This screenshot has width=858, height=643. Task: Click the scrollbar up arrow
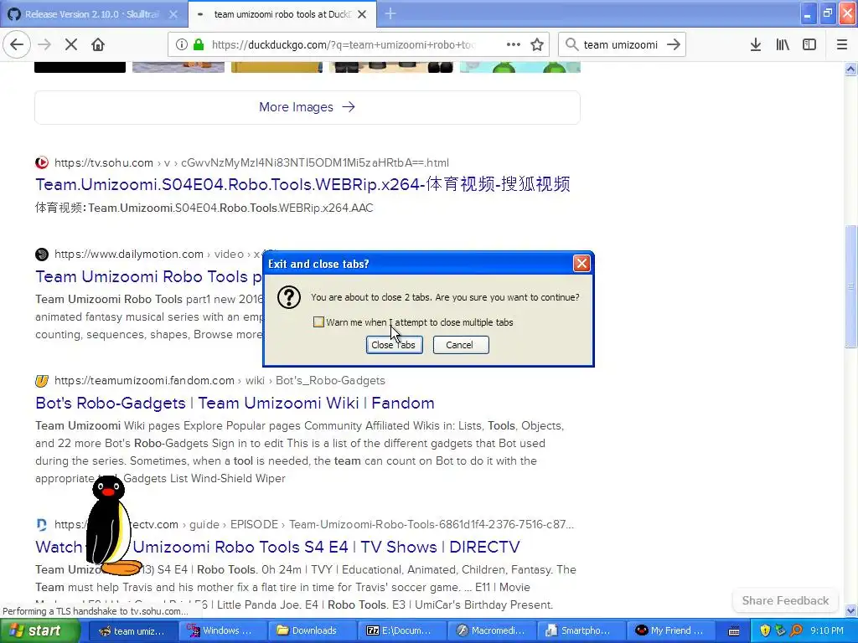(x=850, y=69)
